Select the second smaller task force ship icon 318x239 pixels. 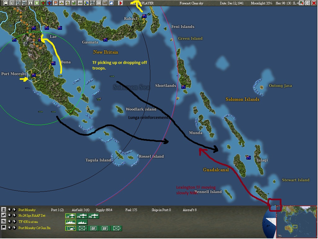(82, 222)
